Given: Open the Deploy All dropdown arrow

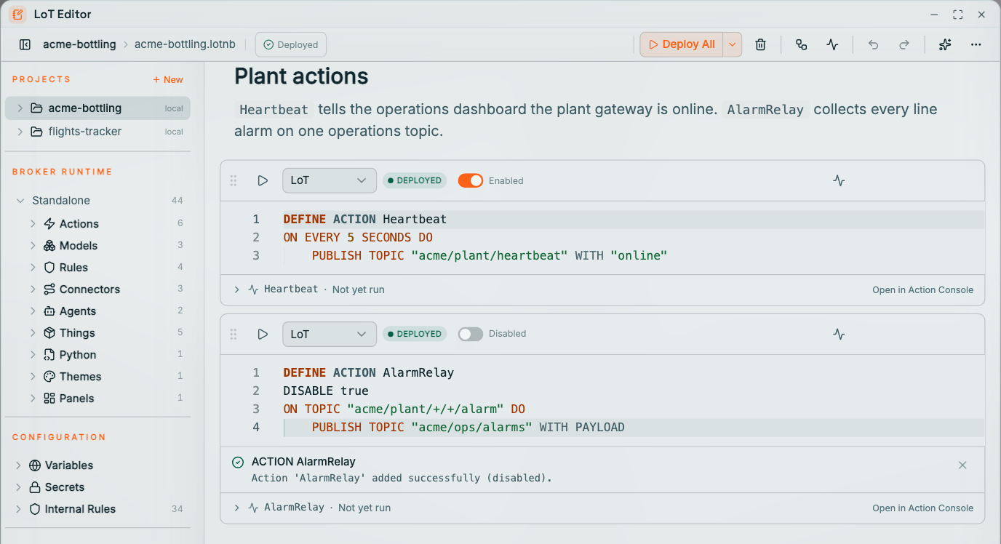Looking at the screenshot, I should pos(733,44).
